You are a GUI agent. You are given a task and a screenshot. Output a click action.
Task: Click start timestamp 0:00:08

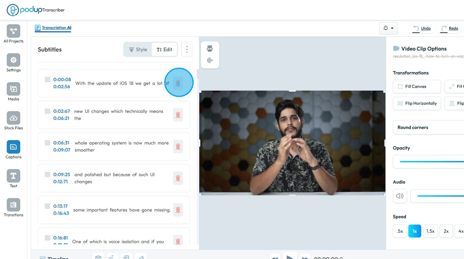pyautogui.click(x=62, y=79)
